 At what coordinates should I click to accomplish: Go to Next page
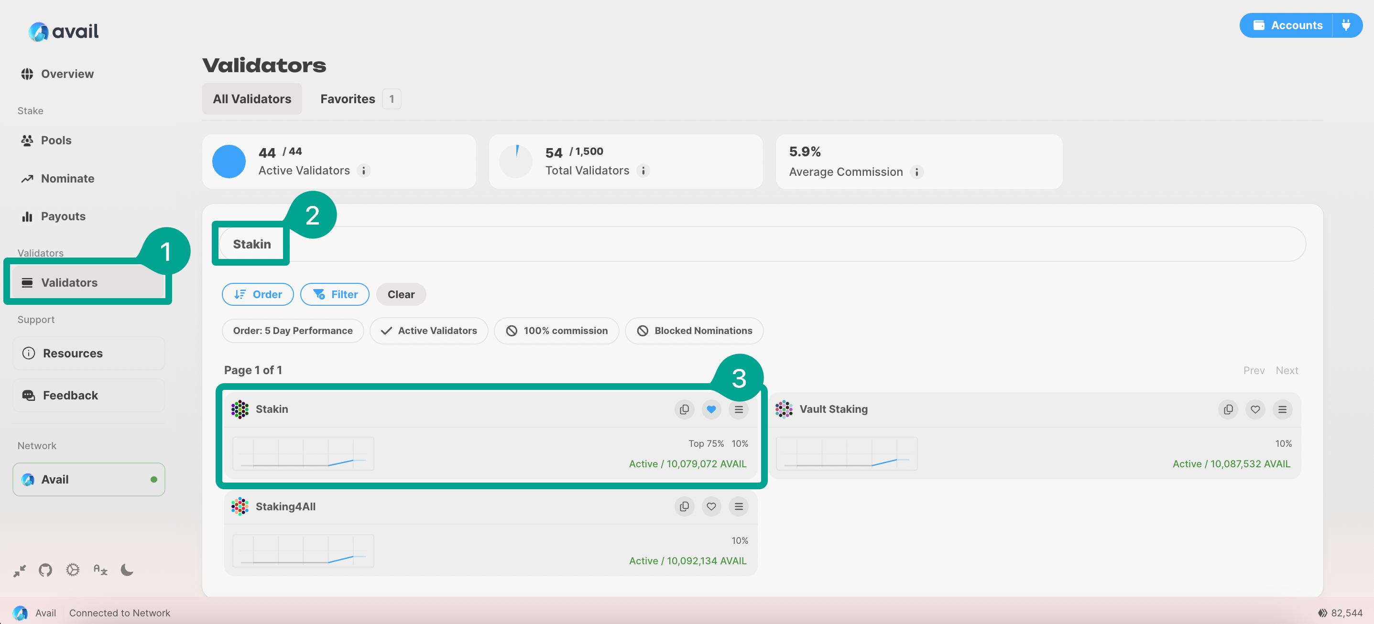pyautogui.click(x=1287, y=371)
